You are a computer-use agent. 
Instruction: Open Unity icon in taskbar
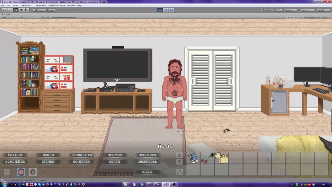pos(166,184)
